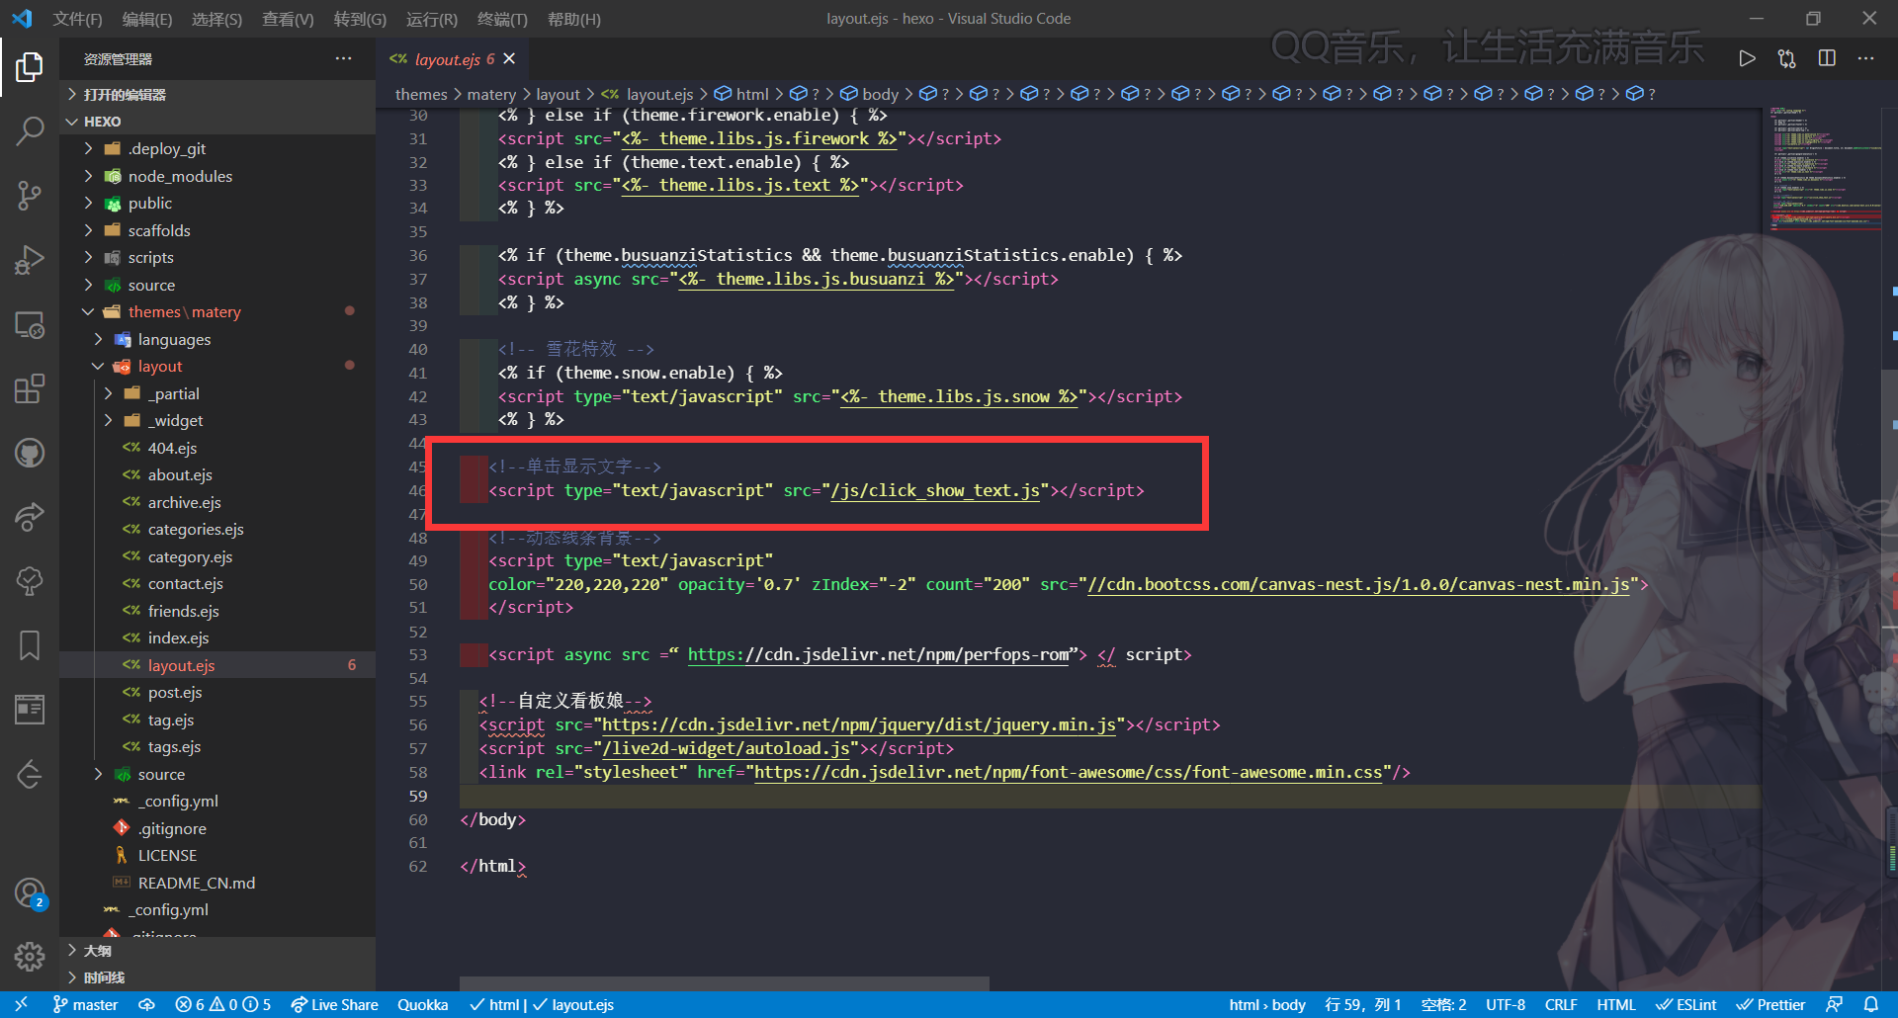Open the Manage settings gear
Image resolution: width=1898 pixels, height=1018 pixels.
tap(30, 957)
